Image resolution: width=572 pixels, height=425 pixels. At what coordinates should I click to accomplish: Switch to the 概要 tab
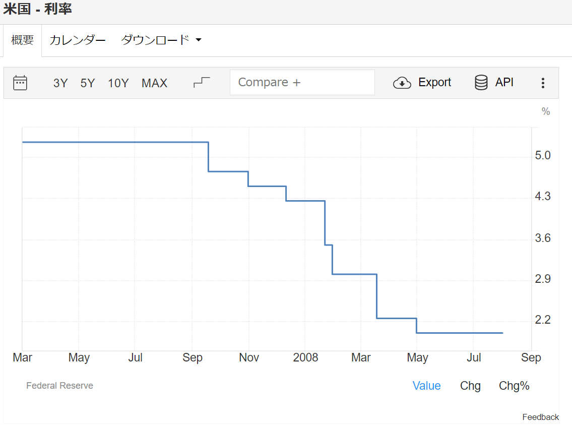coord(23,40)
